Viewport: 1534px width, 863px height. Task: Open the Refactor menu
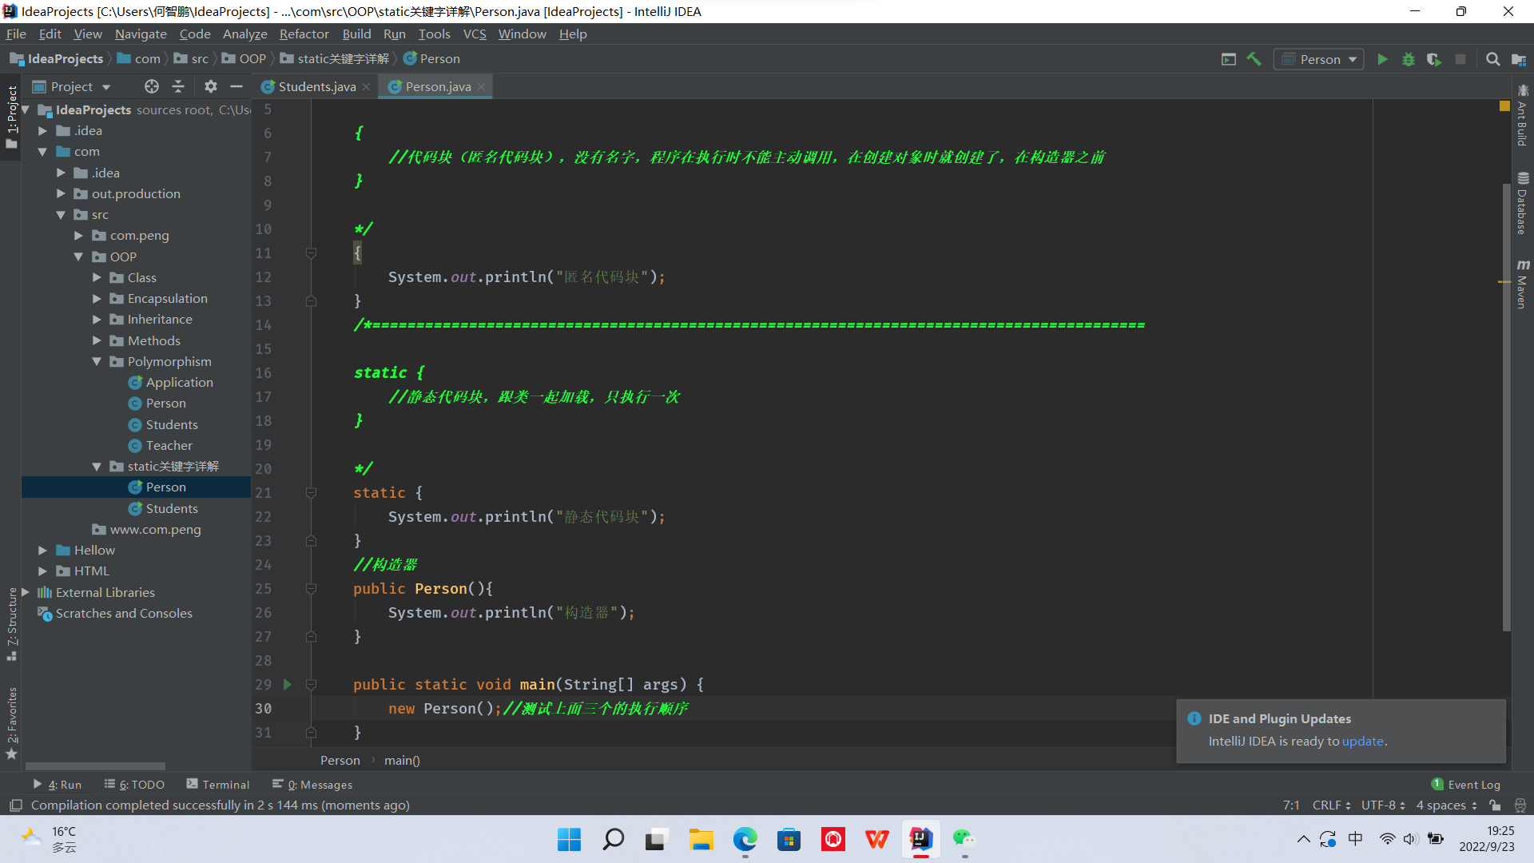click(x=304, y=34)
